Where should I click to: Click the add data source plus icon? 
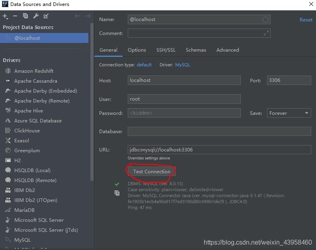pos(6,16)
